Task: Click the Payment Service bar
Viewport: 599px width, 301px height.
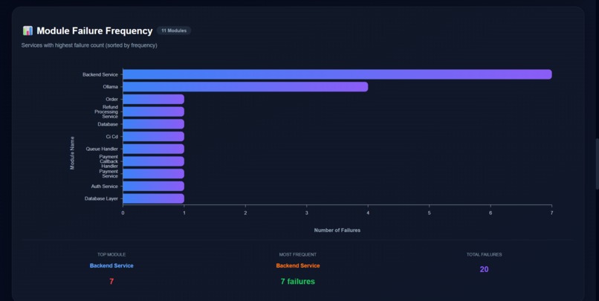Action: 154,174
